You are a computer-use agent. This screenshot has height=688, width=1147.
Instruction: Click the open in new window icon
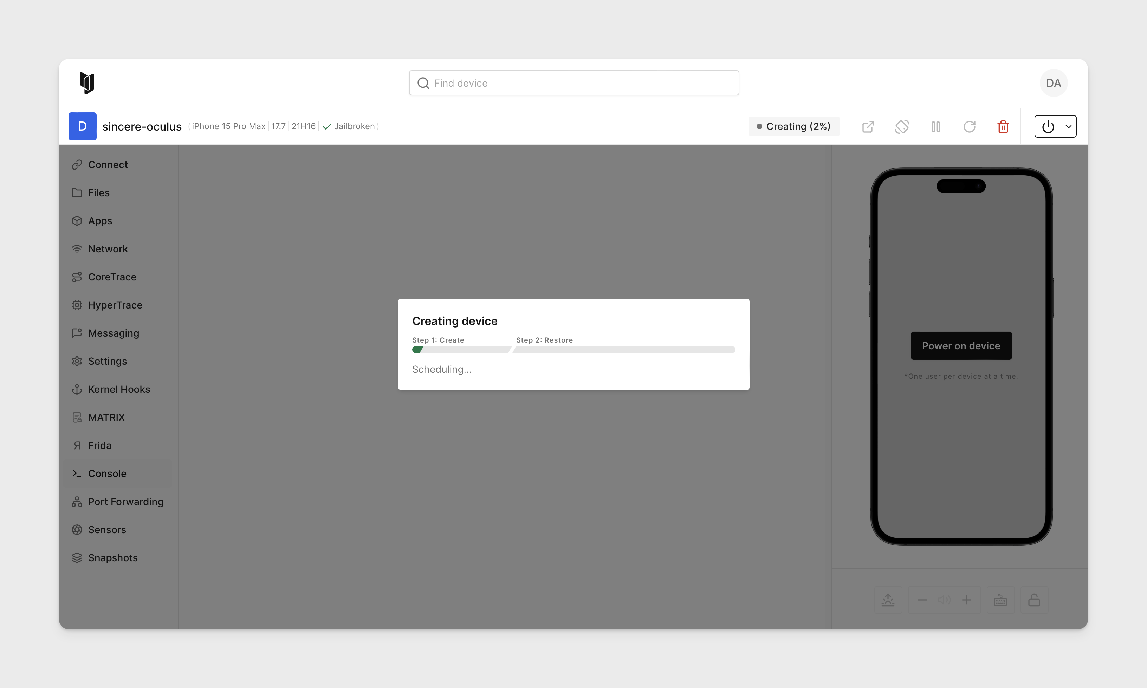click(x=868, y=126)
